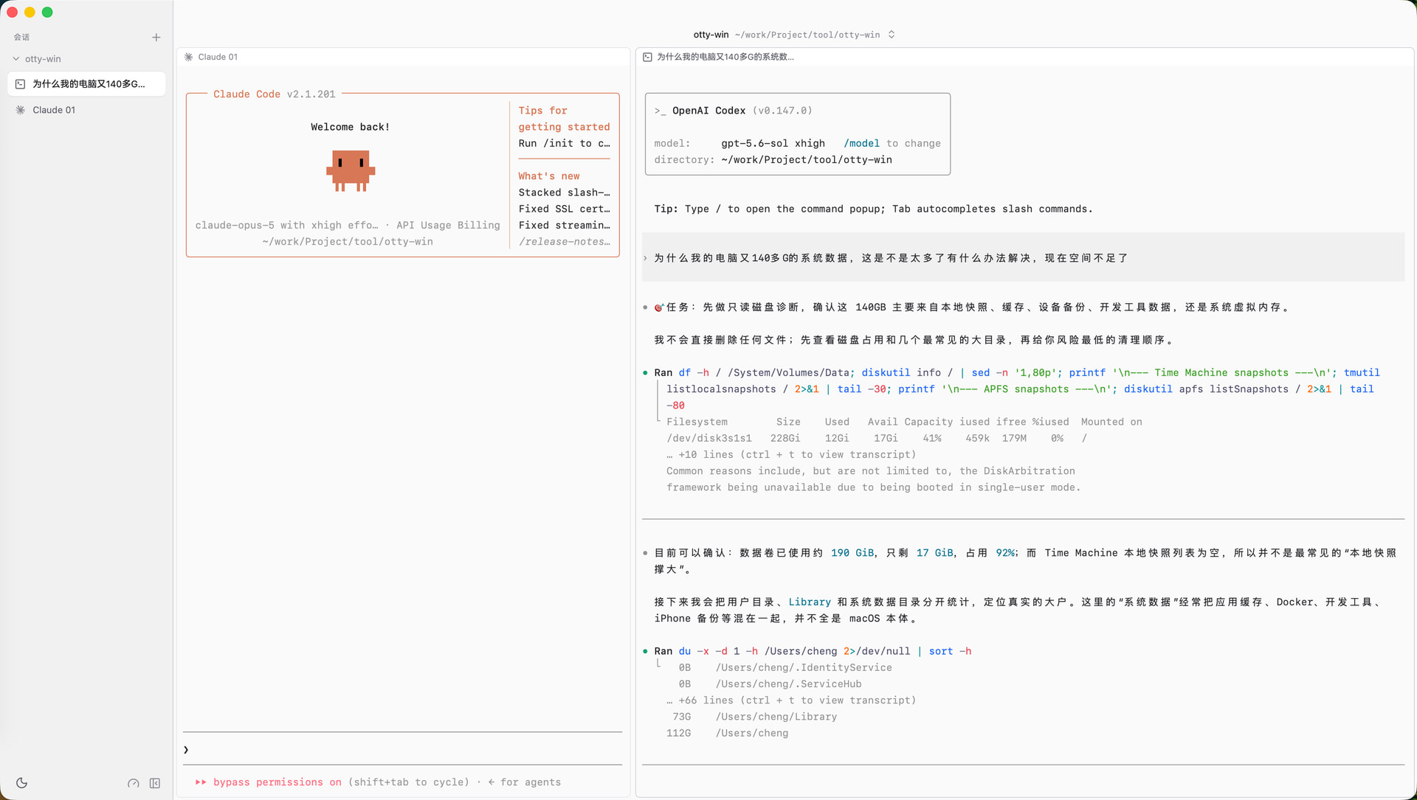Click the Welcome back! heading
This screenshot has width=1417, height=800.
[350, 127]
